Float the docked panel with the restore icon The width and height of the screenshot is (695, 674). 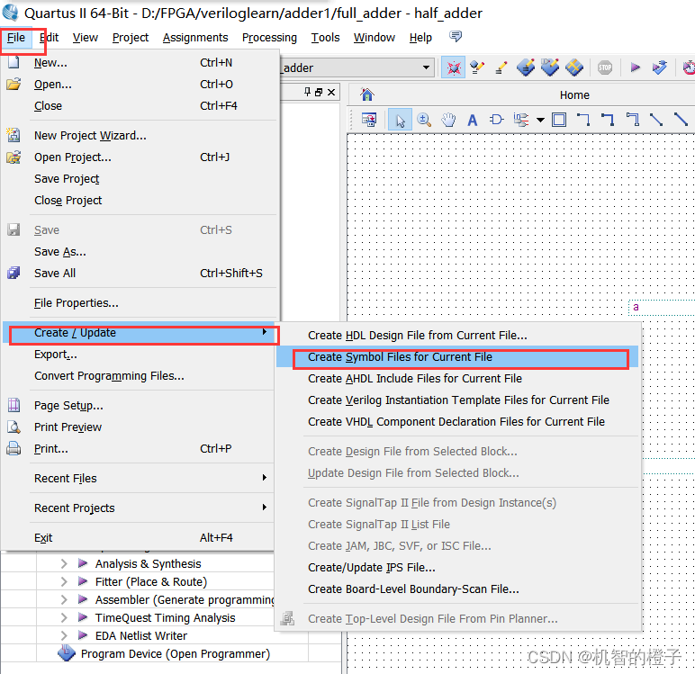coord(319,92)
